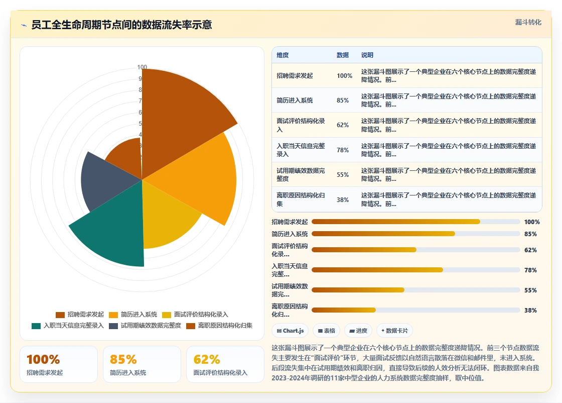Select table cell 离职原因结构化归集
This screenshot has height=403, width=562.
pos(301,199)
